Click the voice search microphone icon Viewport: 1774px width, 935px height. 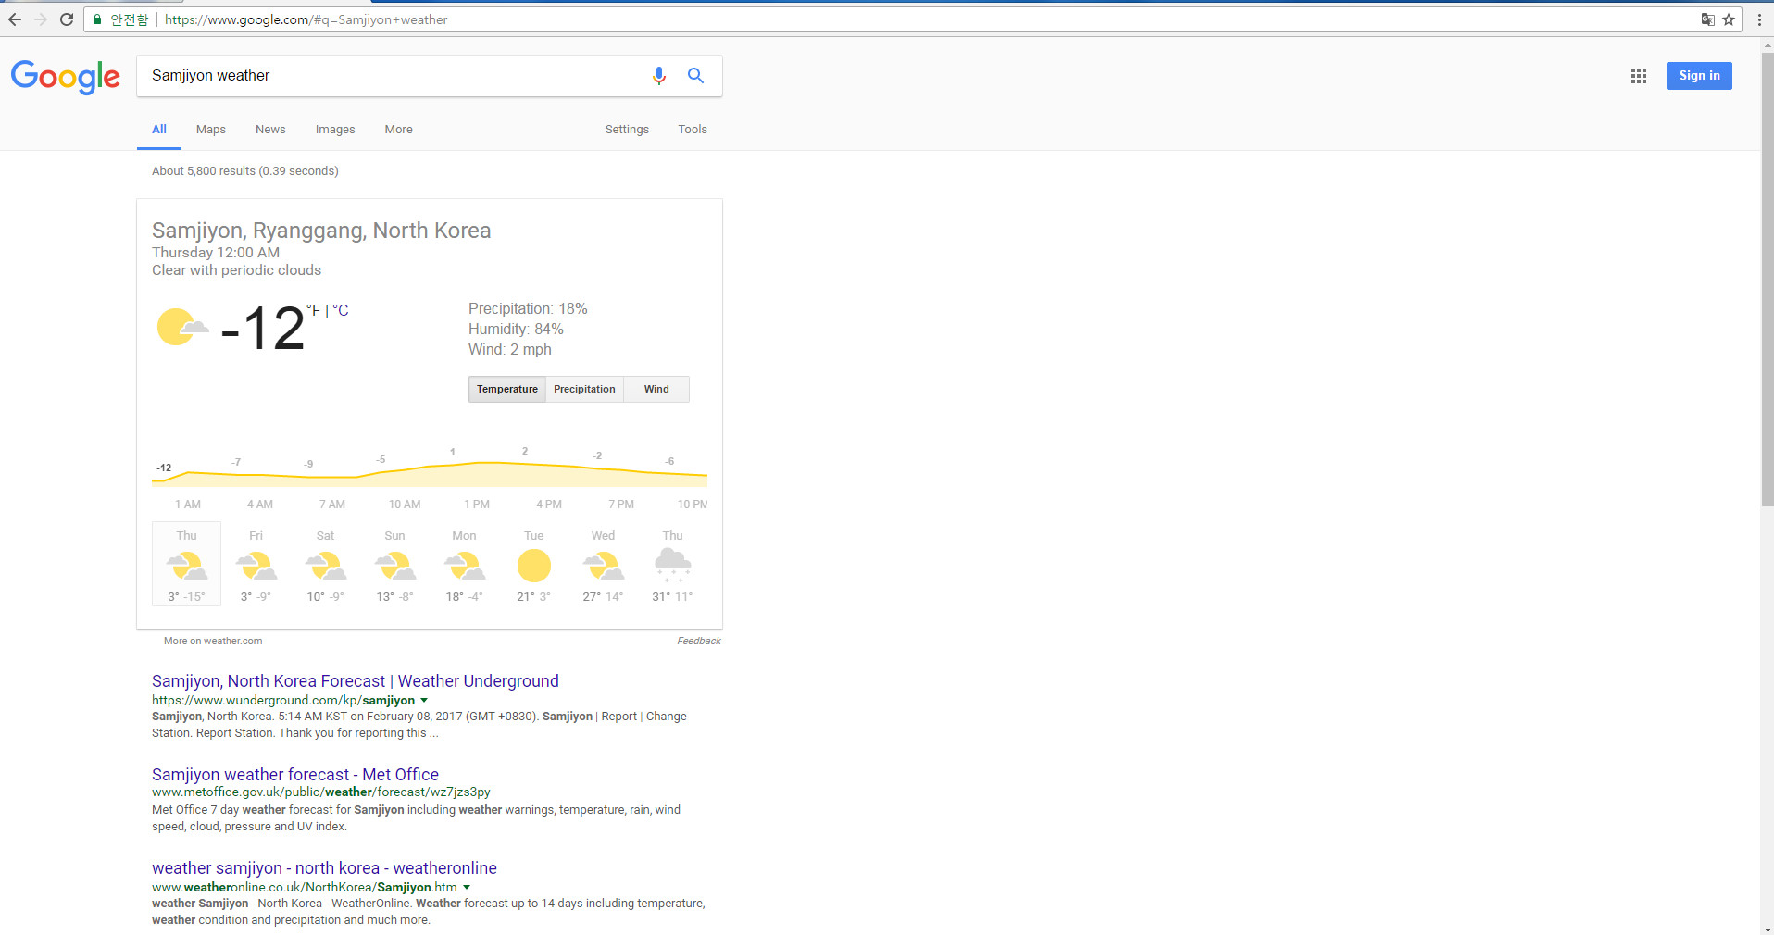[658, 76]
